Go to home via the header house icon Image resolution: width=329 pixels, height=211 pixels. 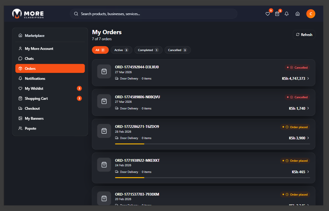(298, 14)
